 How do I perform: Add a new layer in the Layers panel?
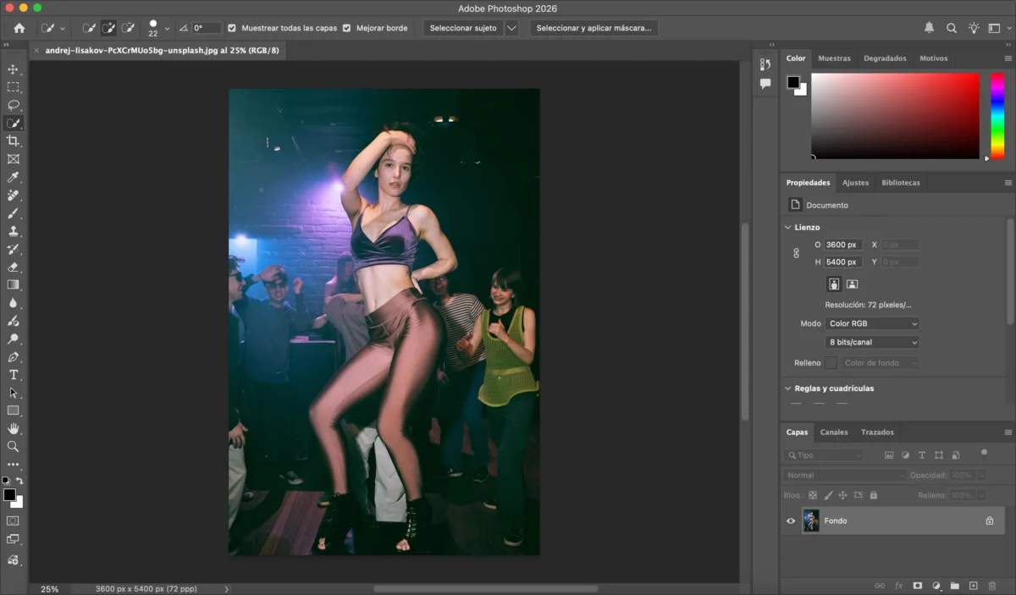click(972, 585)
